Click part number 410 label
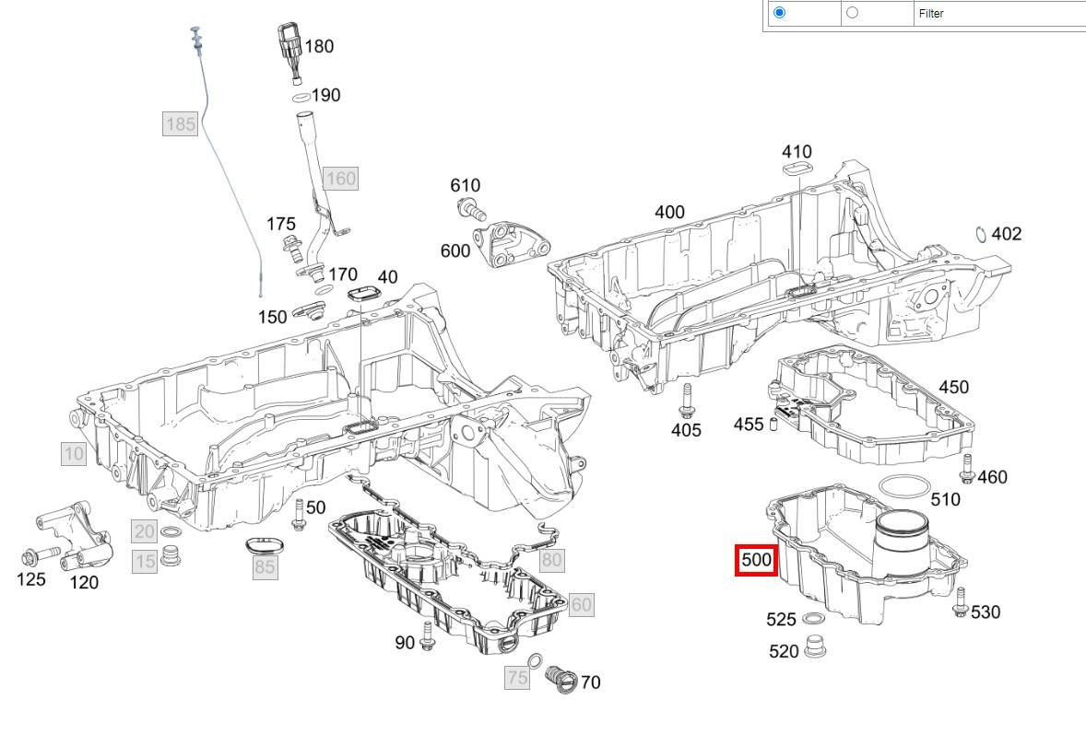 pyautogui.click(x=797, y=151)
